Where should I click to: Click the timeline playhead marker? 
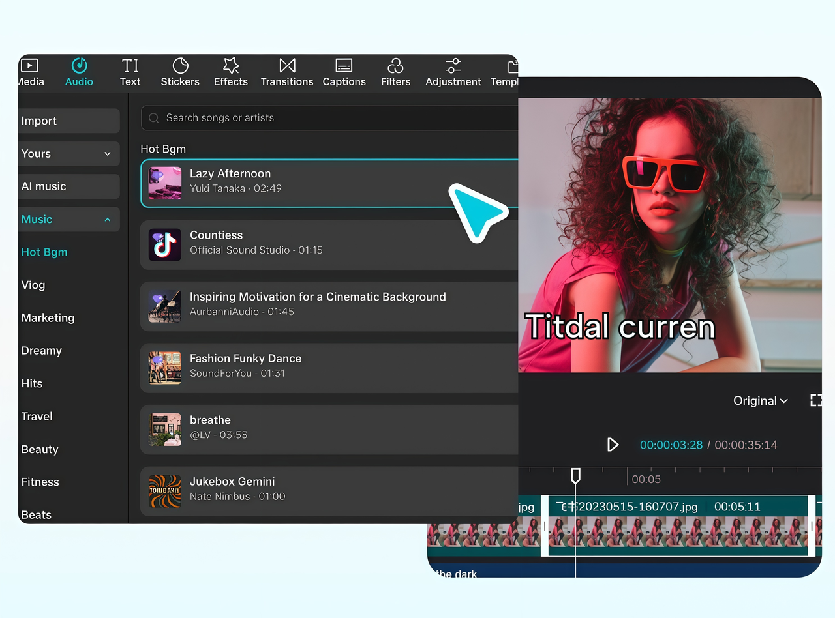click(575, 476)
